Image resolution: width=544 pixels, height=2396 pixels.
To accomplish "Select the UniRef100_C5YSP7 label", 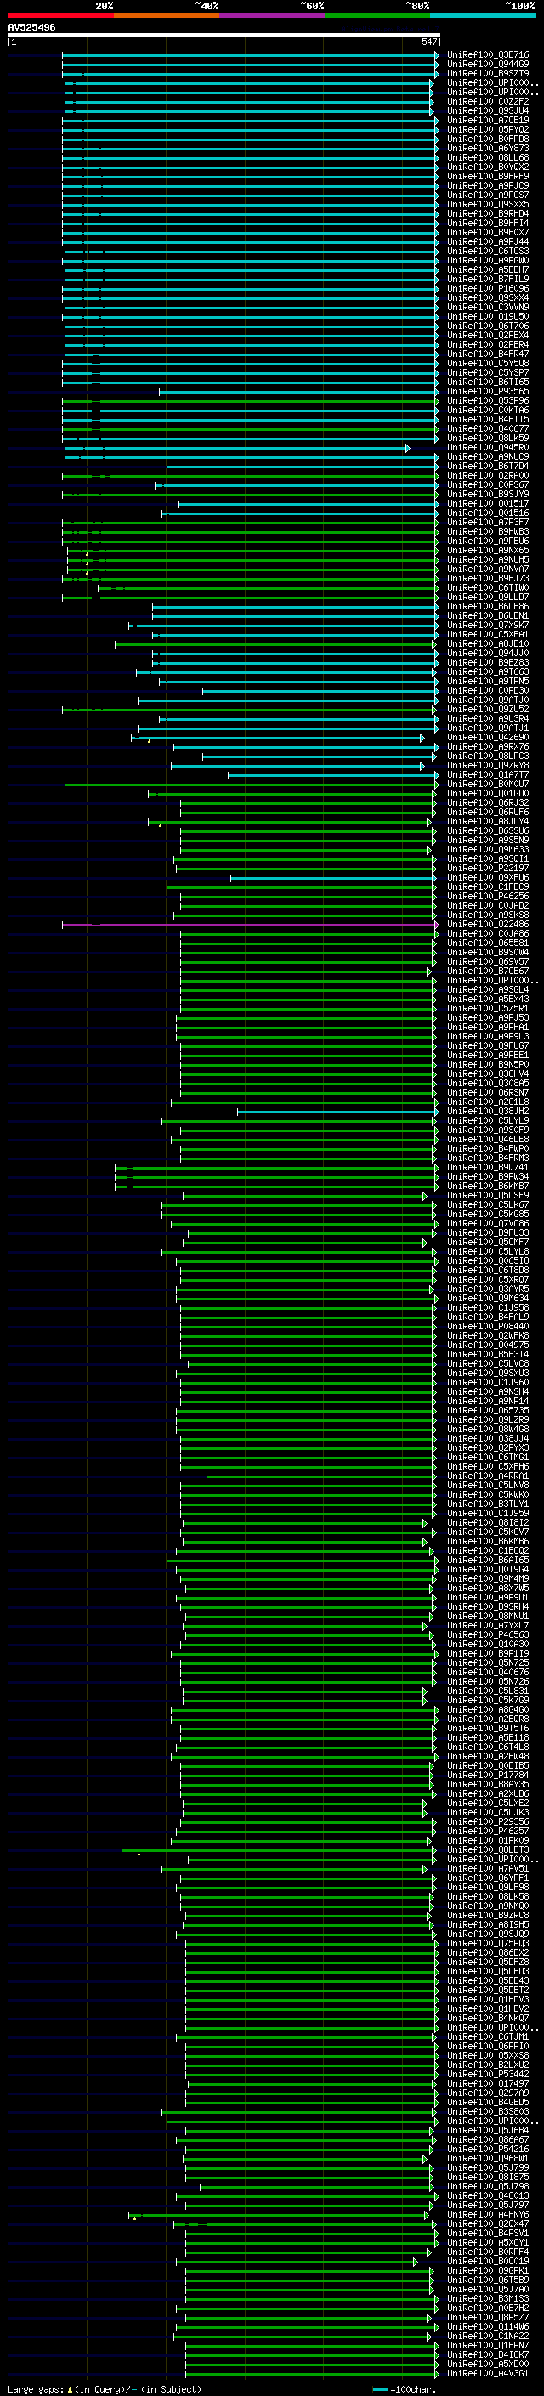I will (487, 372).
